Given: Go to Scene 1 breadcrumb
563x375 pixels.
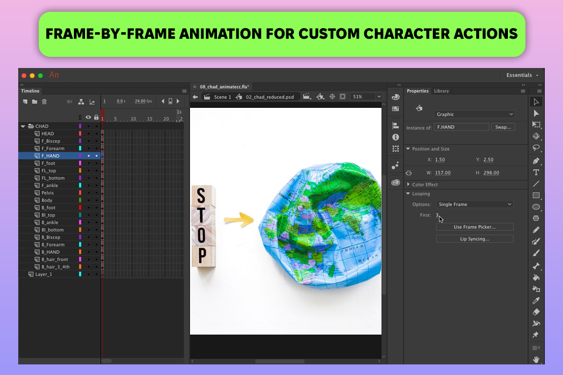Looking at the screenshot, I should coord(222,97).
